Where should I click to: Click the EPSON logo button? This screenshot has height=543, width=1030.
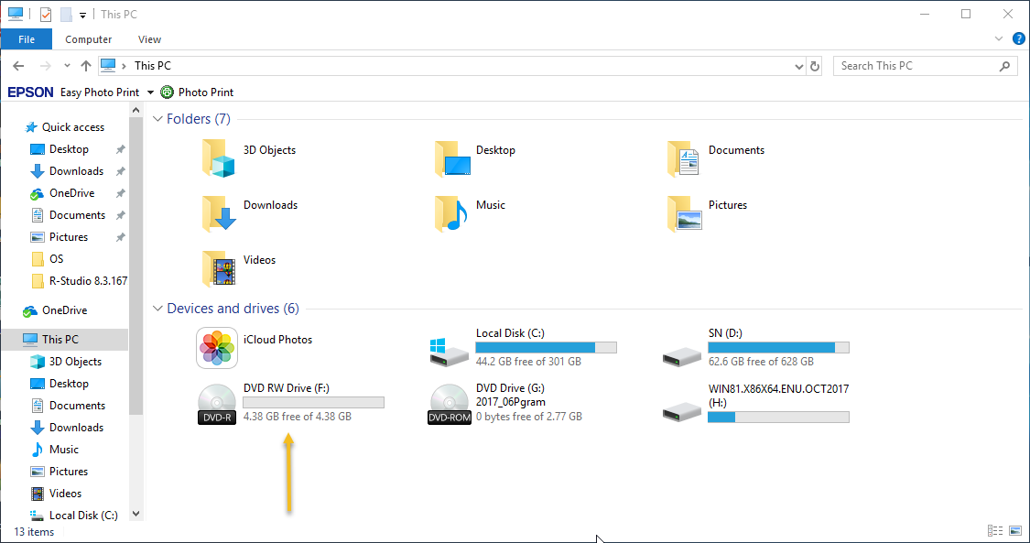click(30, 92)
